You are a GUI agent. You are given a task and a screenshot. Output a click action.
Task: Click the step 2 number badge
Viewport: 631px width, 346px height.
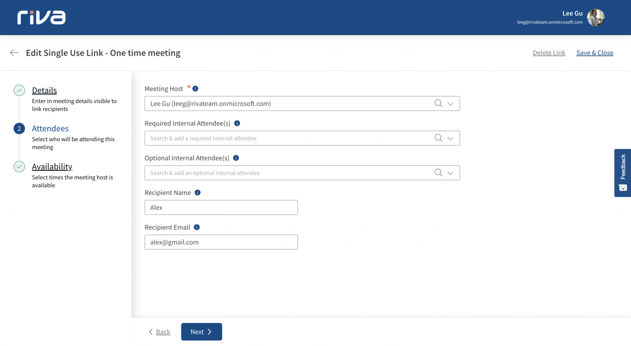[19, 129]
